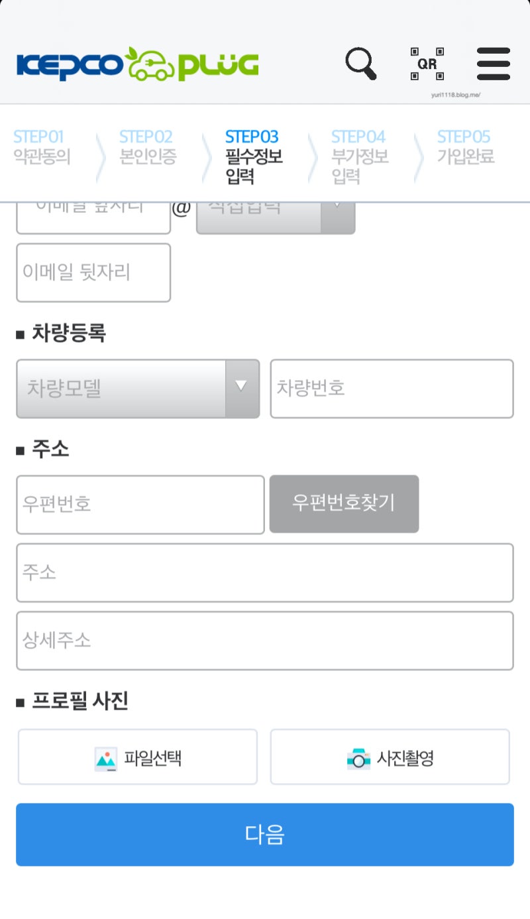Click the 차량번호 input field
The width and height of the screenshot is (530, 919).
click(392, 389)
